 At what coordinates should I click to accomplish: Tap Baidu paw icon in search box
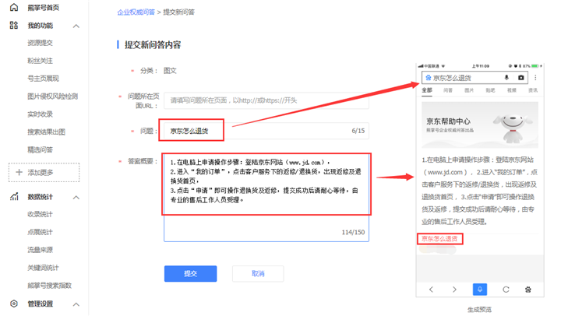pos(429,78)
